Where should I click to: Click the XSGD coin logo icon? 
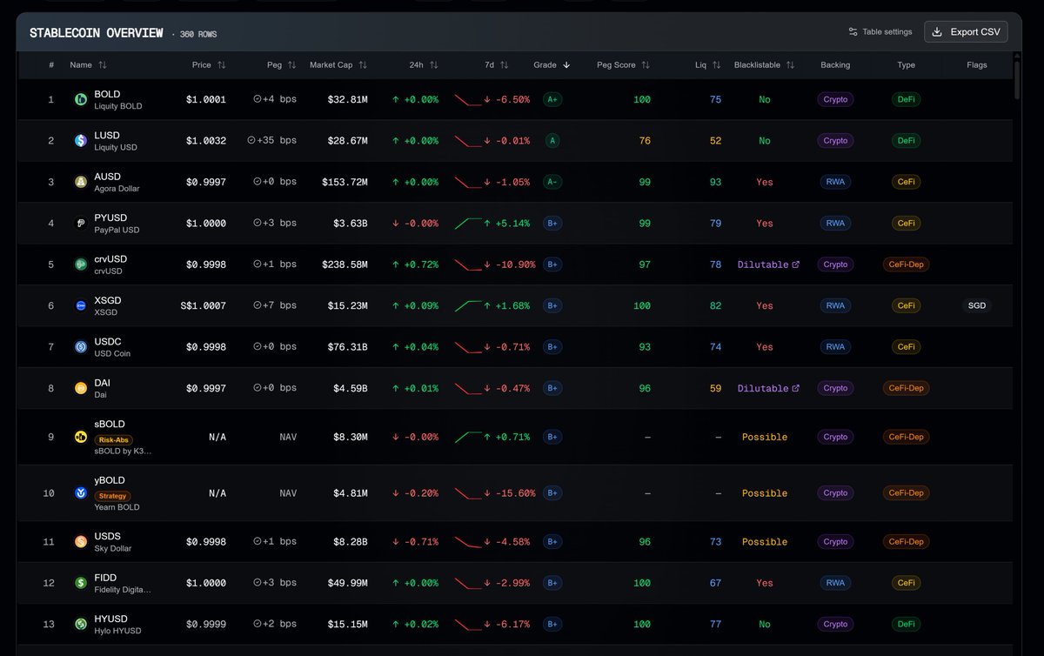[x=80, y=305]
